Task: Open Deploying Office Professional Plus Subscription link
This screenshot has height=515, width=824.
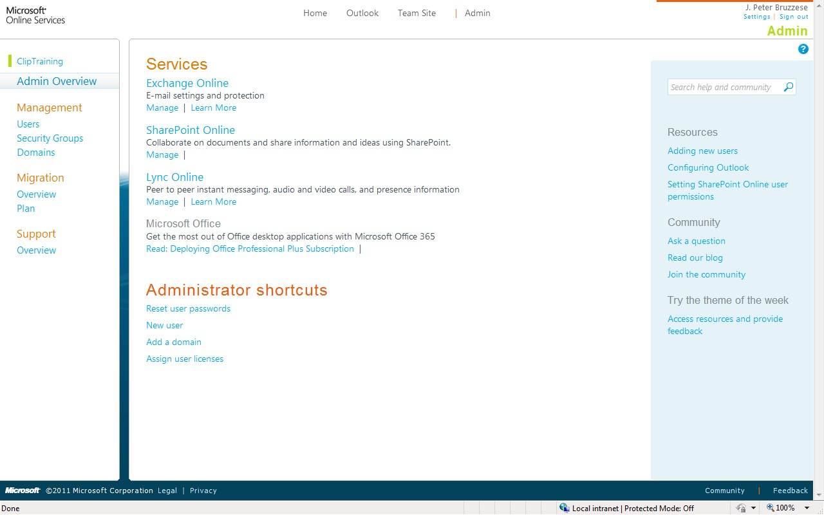Action: coord(250,248)
